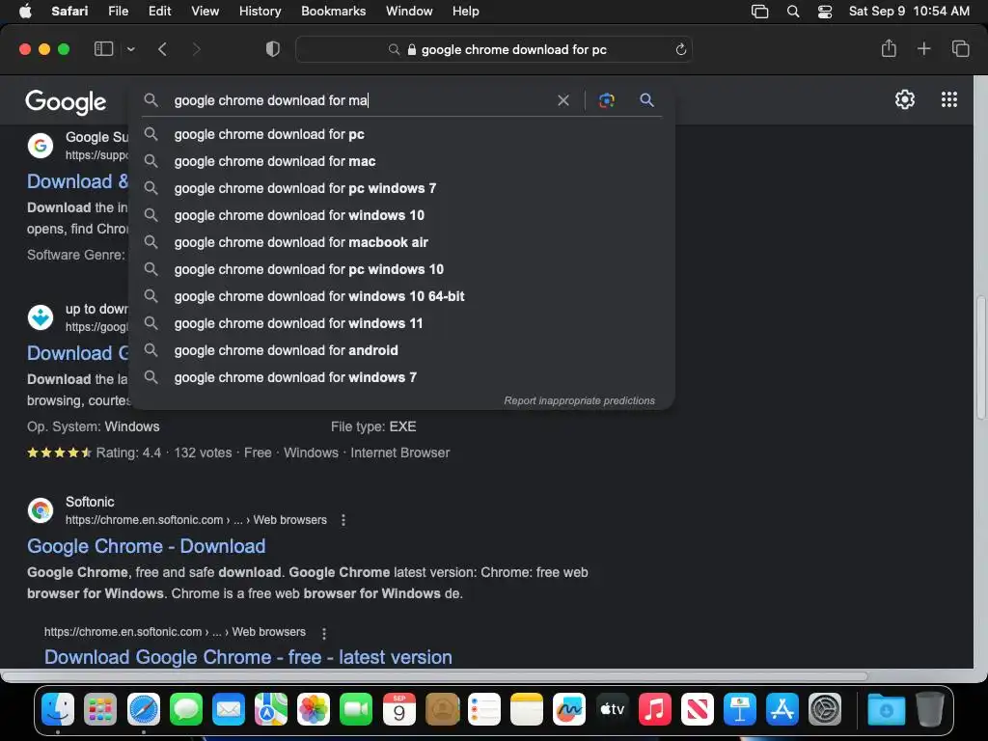
Task: Go back to the previous page
Action: pos(162,49)
